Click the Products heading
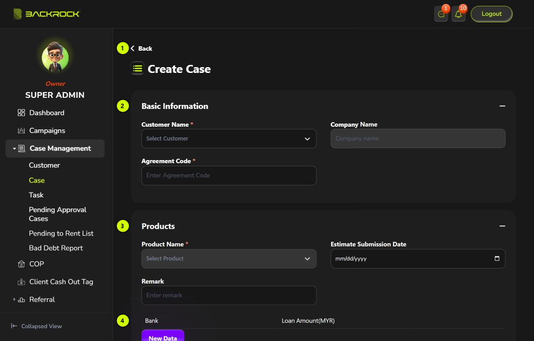Viewport: 534px width, 341px height. (x=158, y=226)
